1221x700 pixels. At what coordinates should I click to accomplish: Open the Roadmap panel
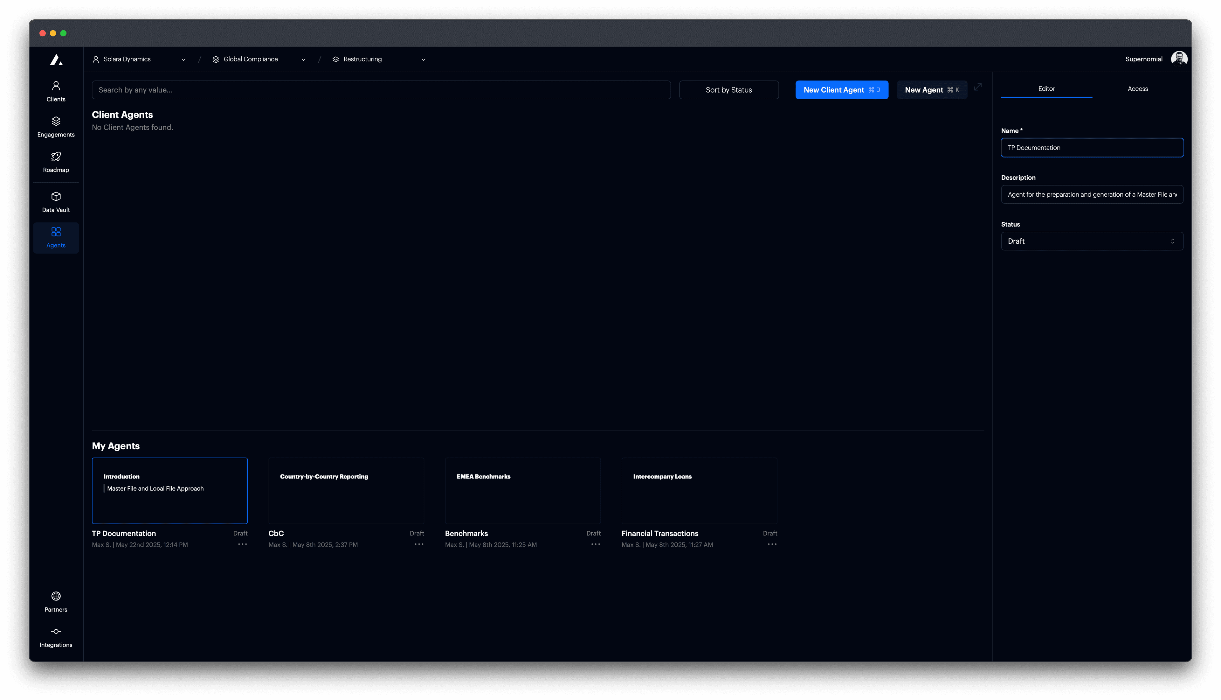[x=56, y=162]
